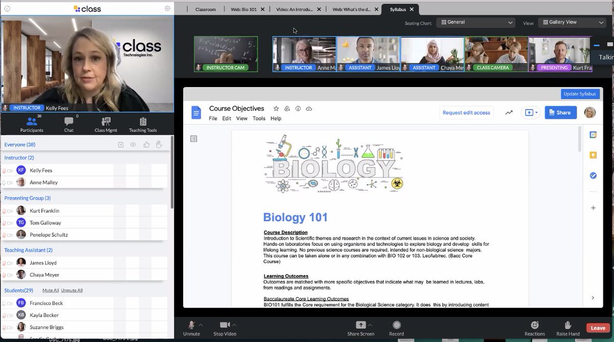Viewport: 614px width, 342px height.
Task: Open the Gallery View dropdown
Action: pos(573,23)
